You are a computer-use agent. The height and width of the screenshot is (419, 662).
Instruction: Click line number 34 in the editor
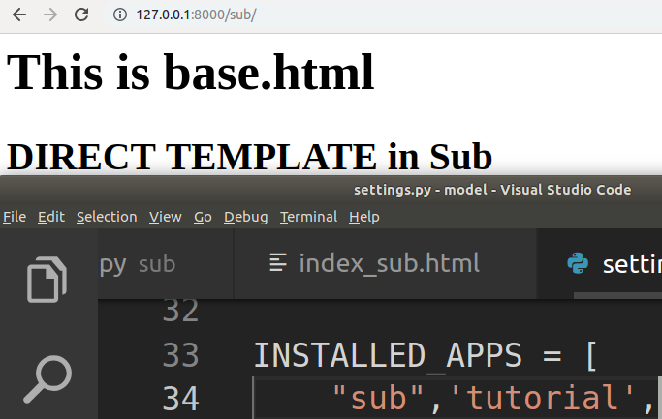(180, 399)
